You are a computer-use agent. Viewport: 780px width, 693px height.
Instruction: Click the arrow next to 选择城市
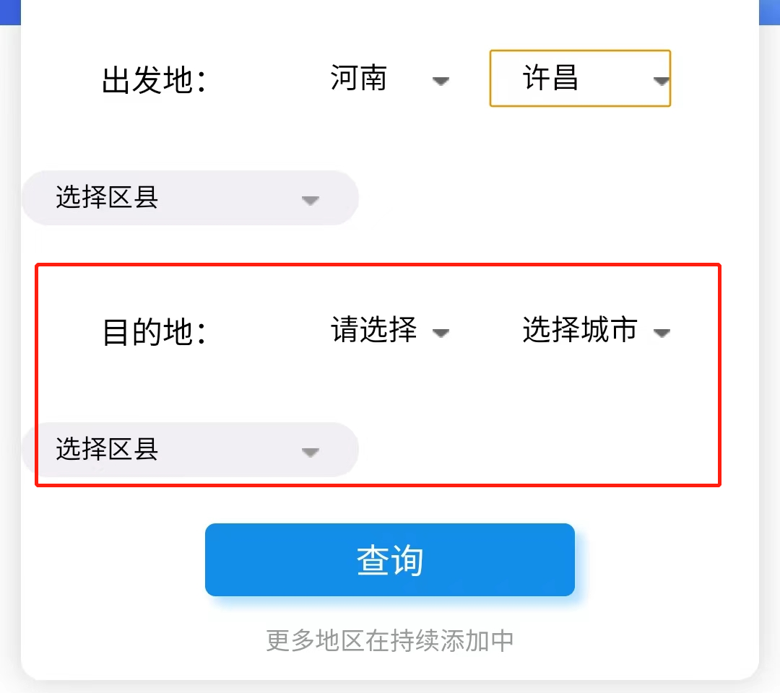click(661, 333)
